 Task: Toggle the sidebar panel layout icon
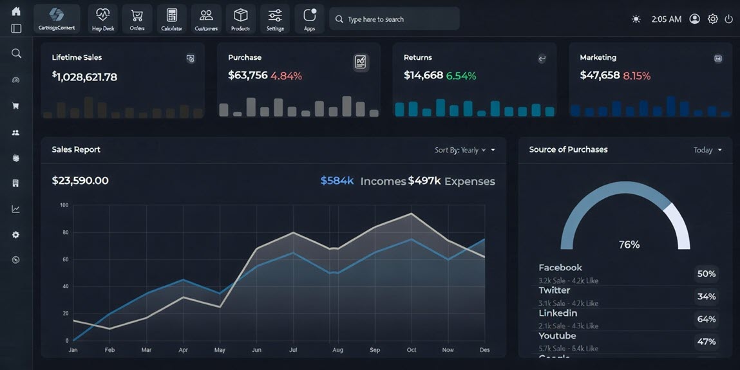[16, 28]
